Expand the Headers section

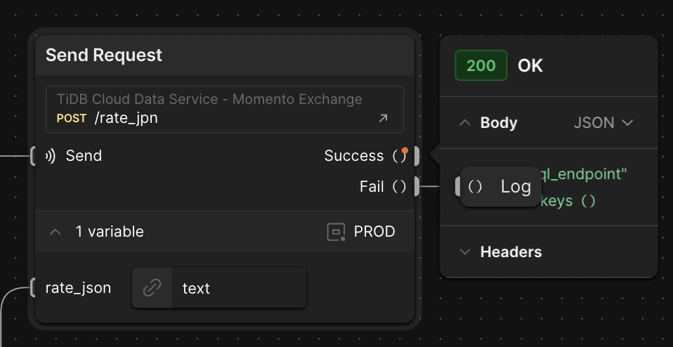[x=464, y=251]
